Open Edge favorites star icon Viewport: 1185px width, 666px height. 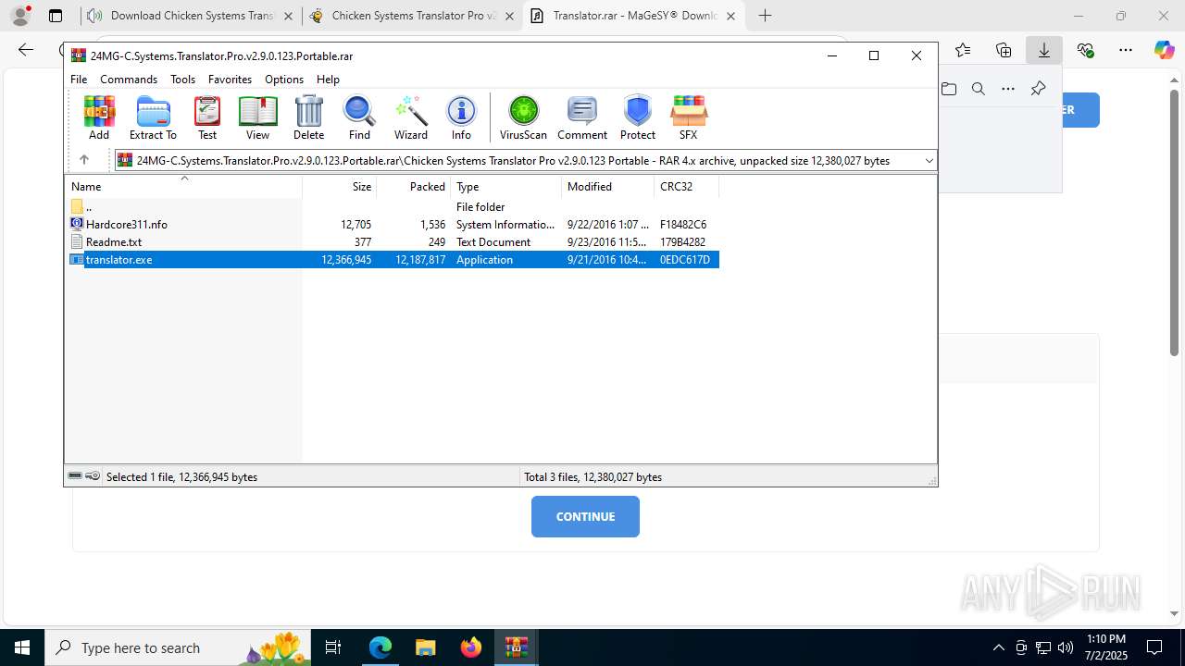click(963, 50)
